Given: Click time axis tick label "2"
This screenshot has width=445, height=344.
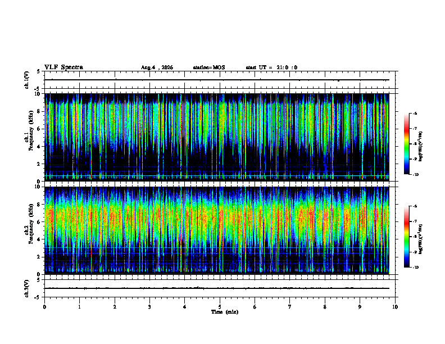Looking at the screenshot, I should [115, 307].
